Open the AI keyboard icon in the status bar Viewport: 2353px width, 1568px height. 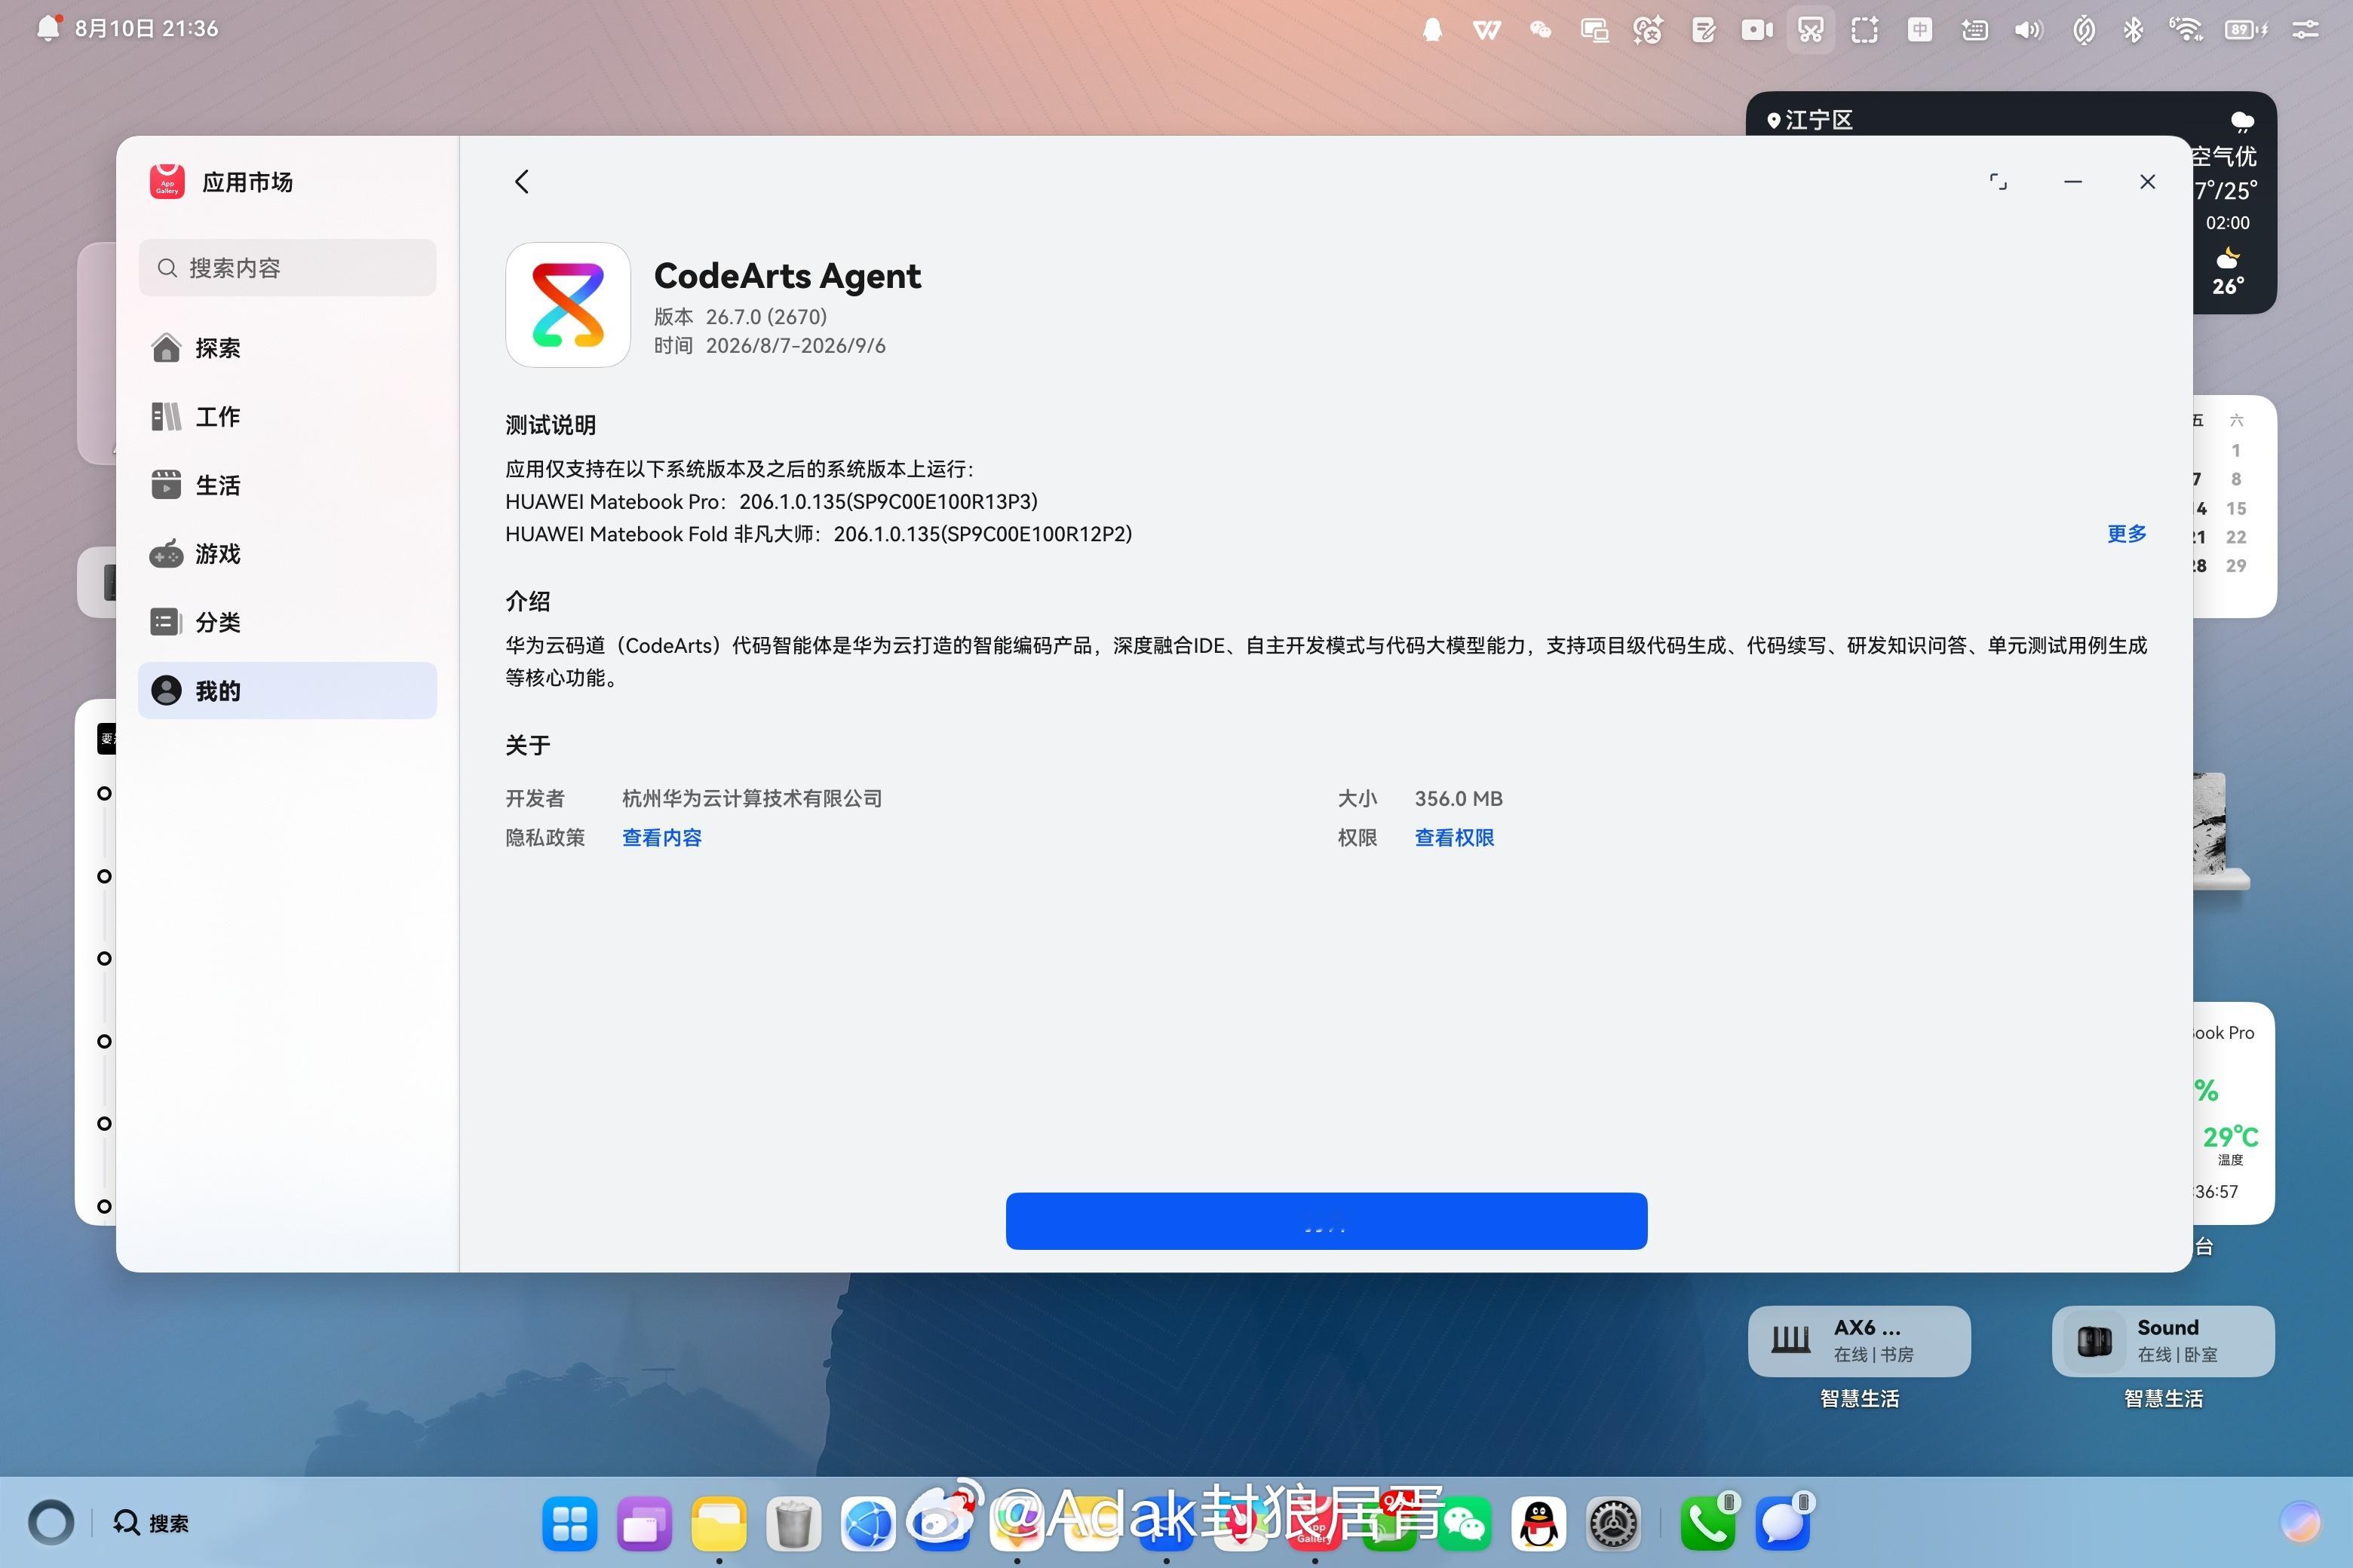1974,30
